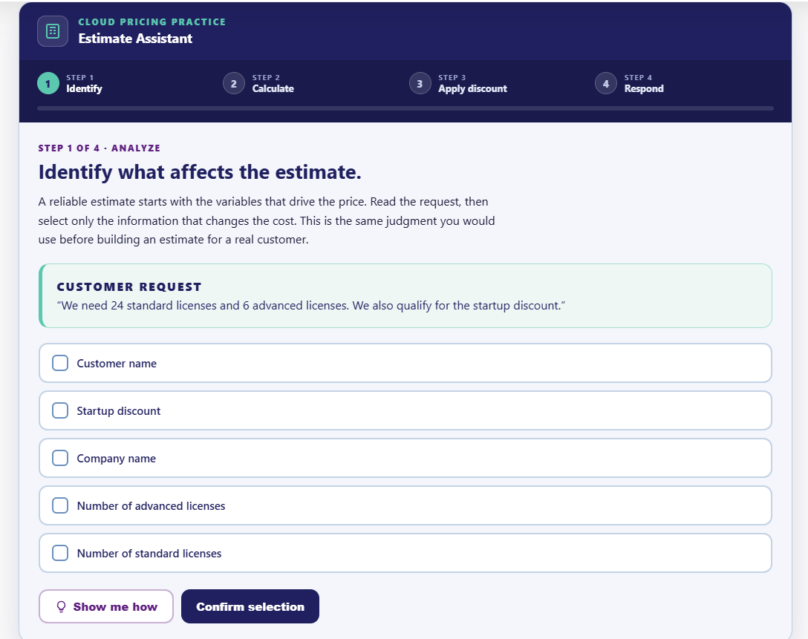
Task: Open the Calculate step label
Action: click(273, 88)
